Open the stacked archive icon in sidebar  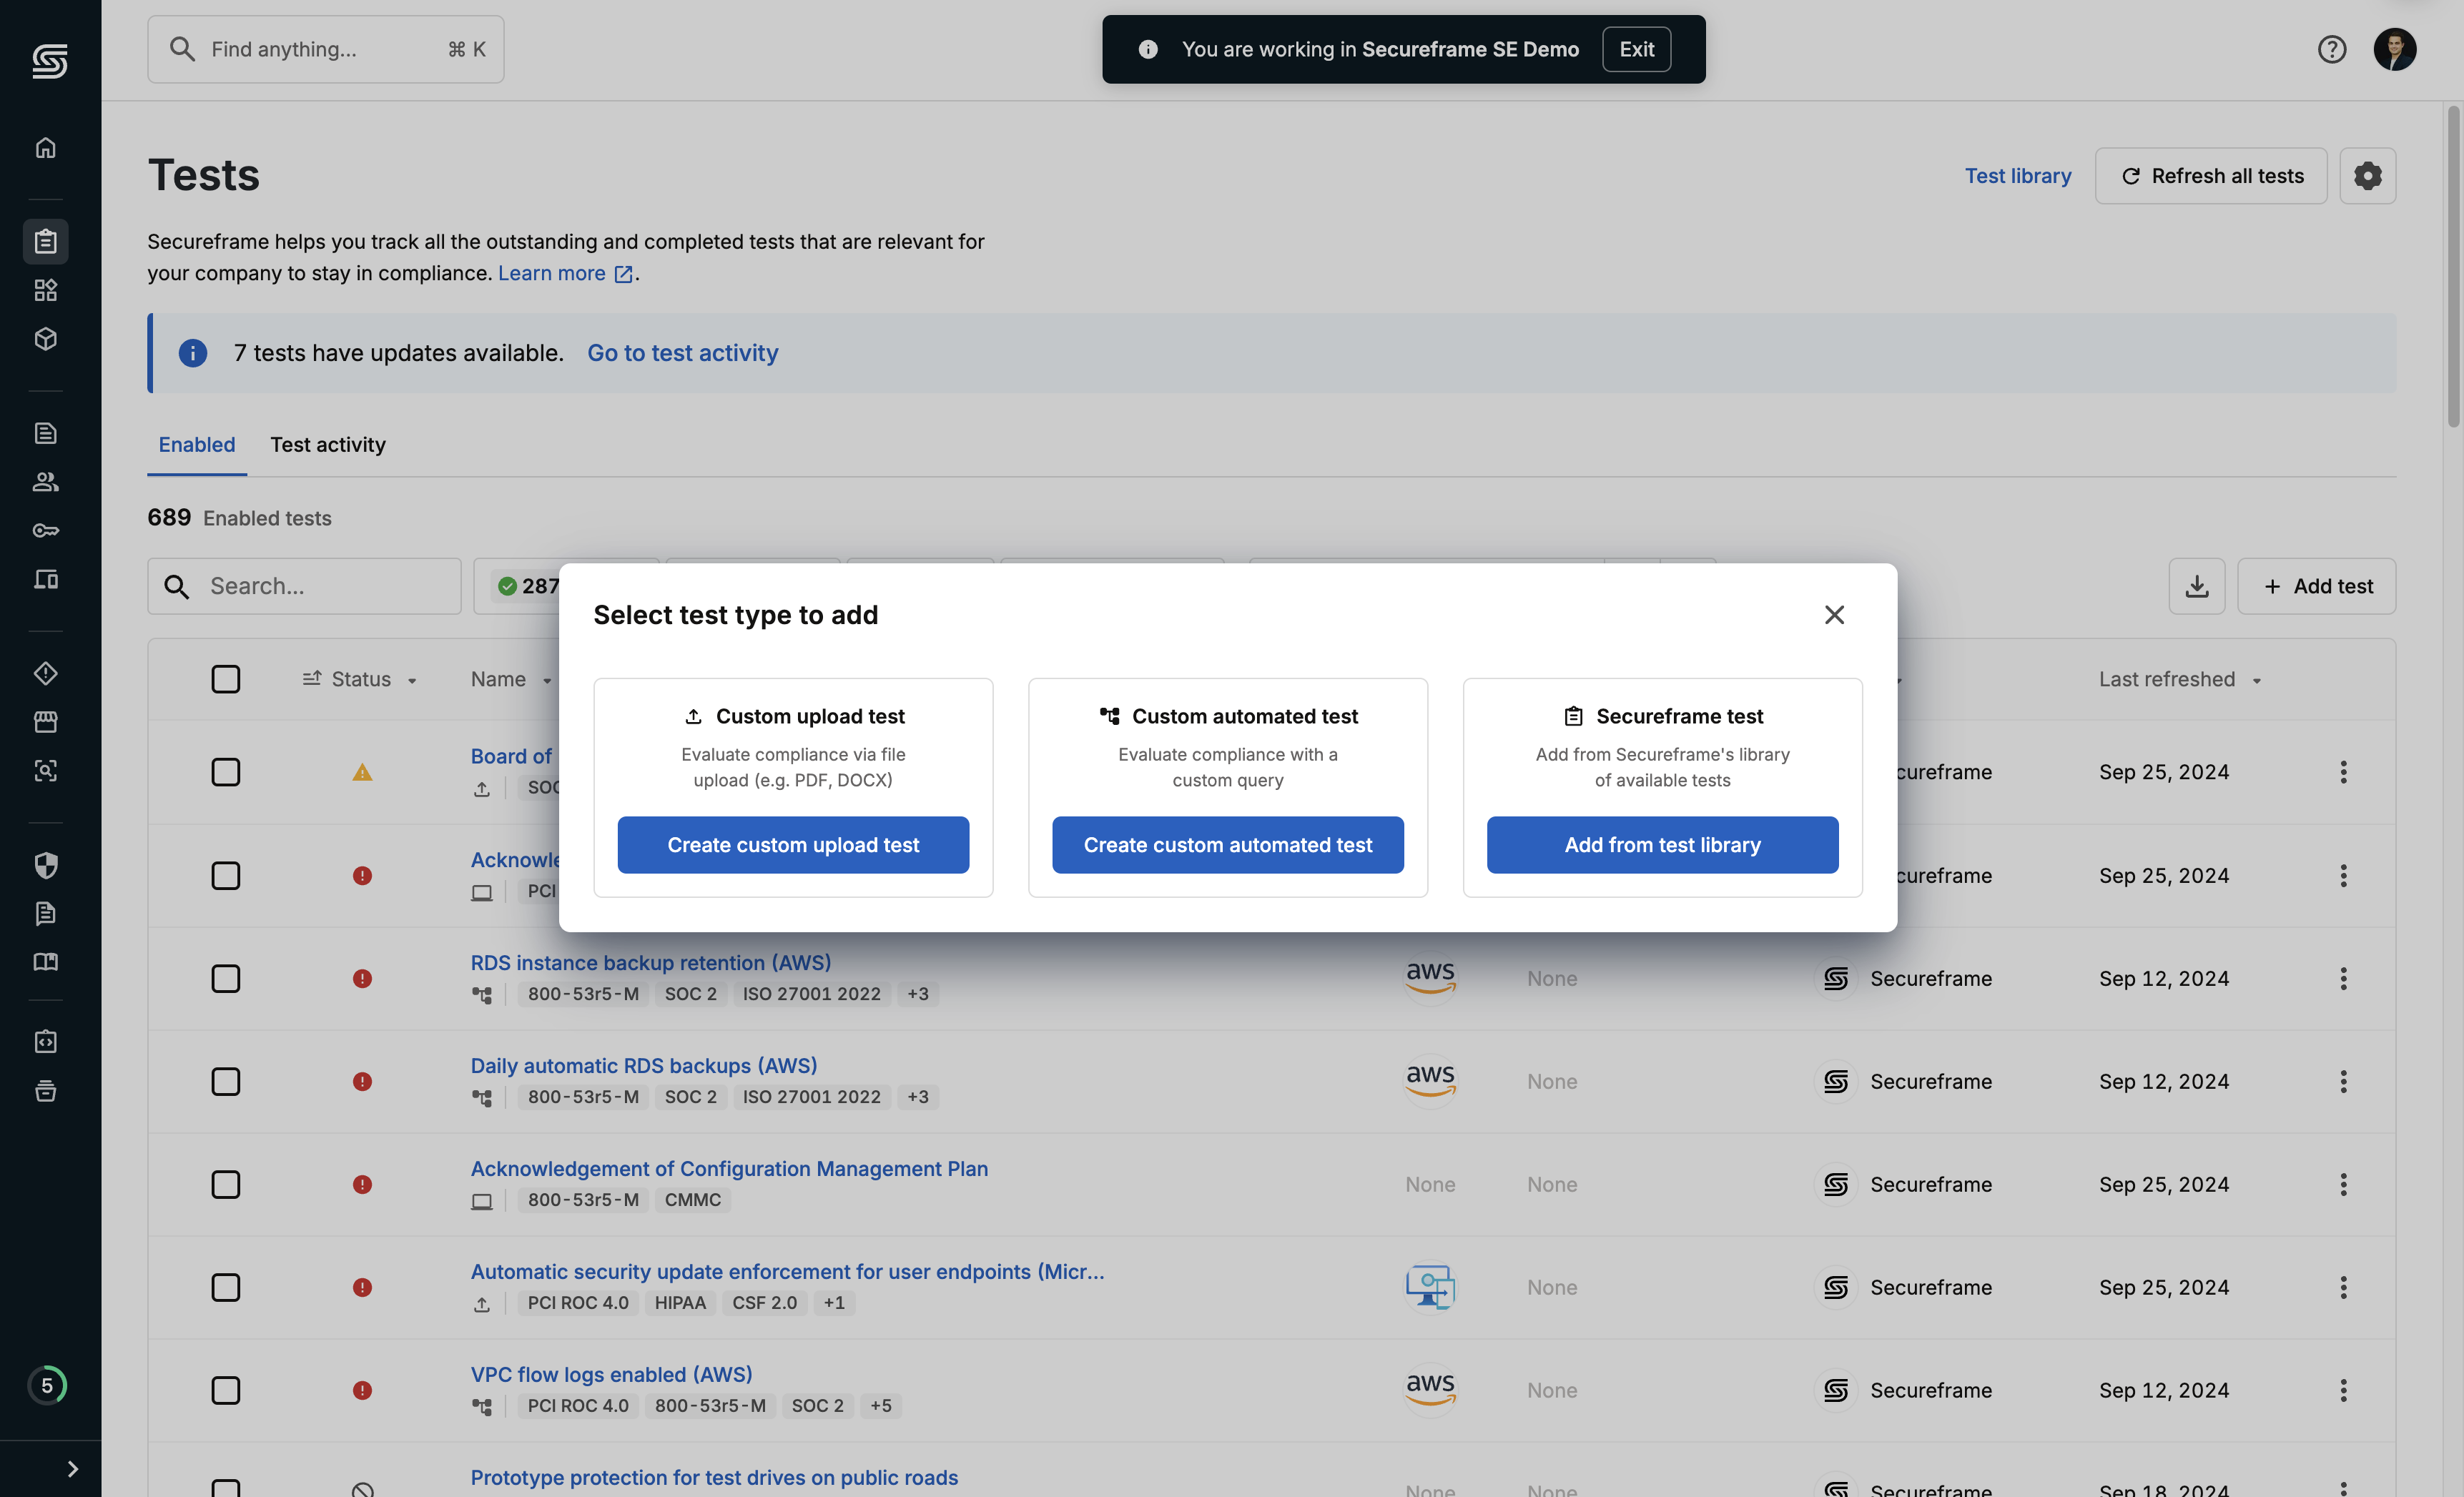pyautogui.click(x=46, y=1090)
